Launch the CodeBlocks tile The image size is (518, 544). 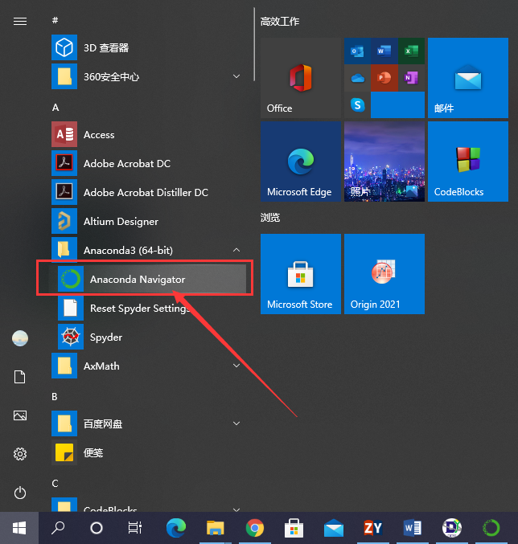468,162
